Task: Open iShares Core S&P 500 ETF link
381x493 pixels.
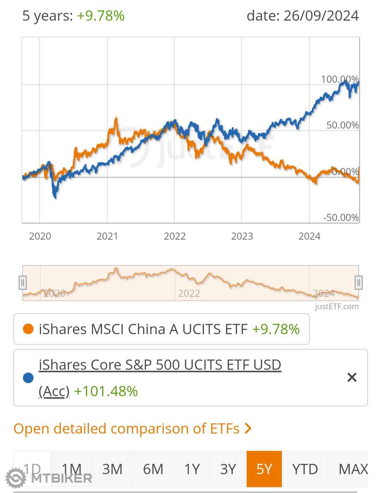Action: click(160, 365)
